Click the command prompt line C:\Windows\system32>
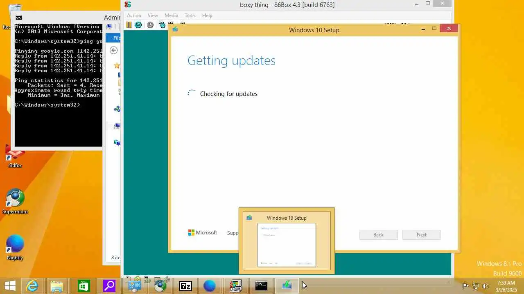 (x=47, y=105)
